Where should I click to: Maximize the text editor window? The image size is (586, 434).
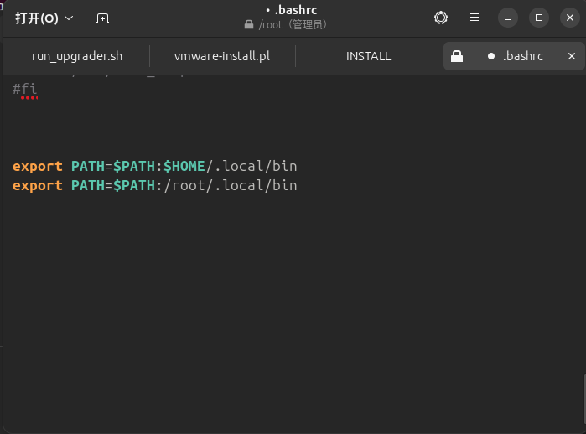539,18
